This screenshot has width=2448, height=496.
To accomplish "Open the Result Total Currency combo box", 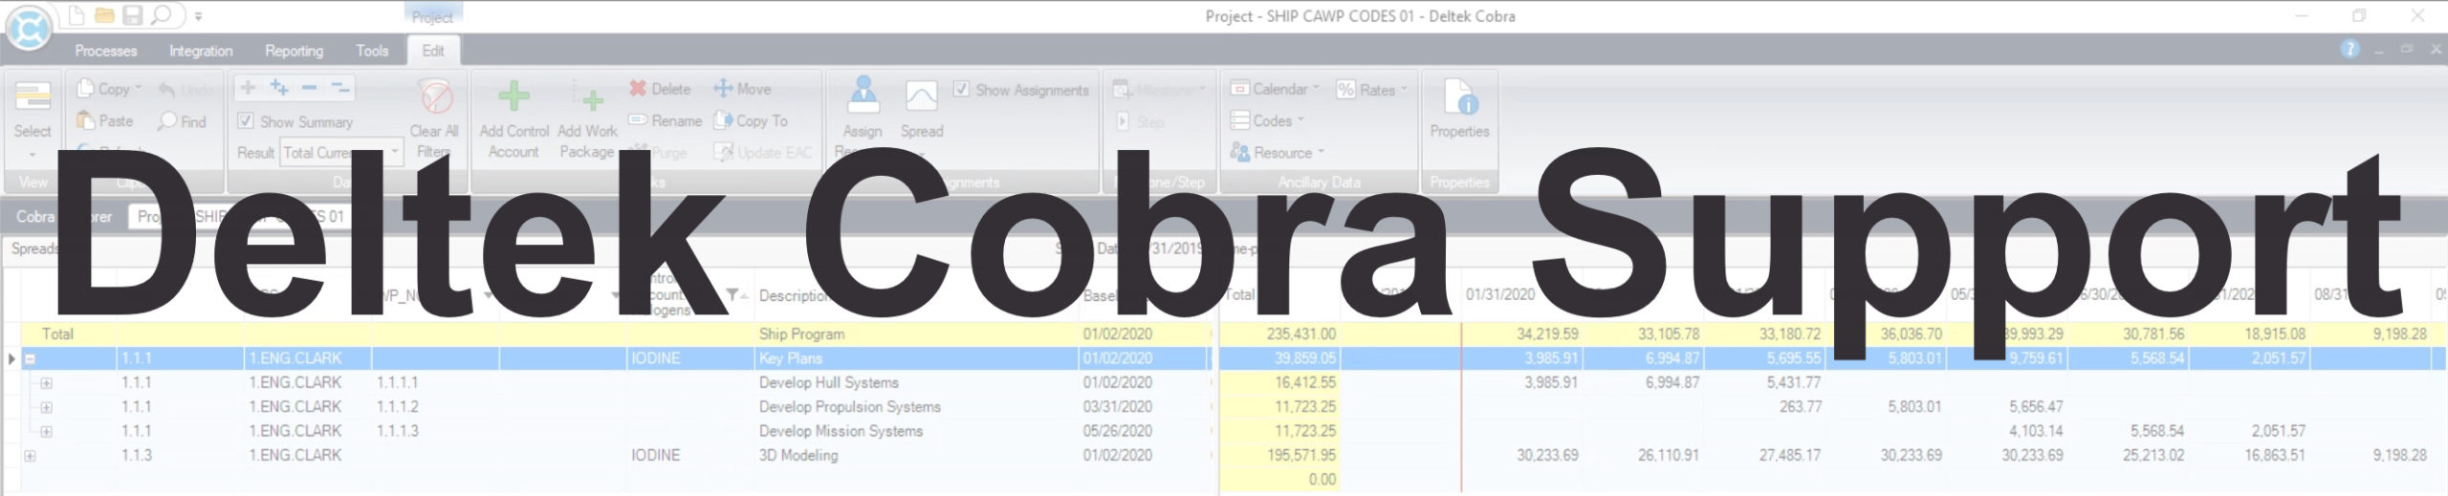I will point(341,152).
